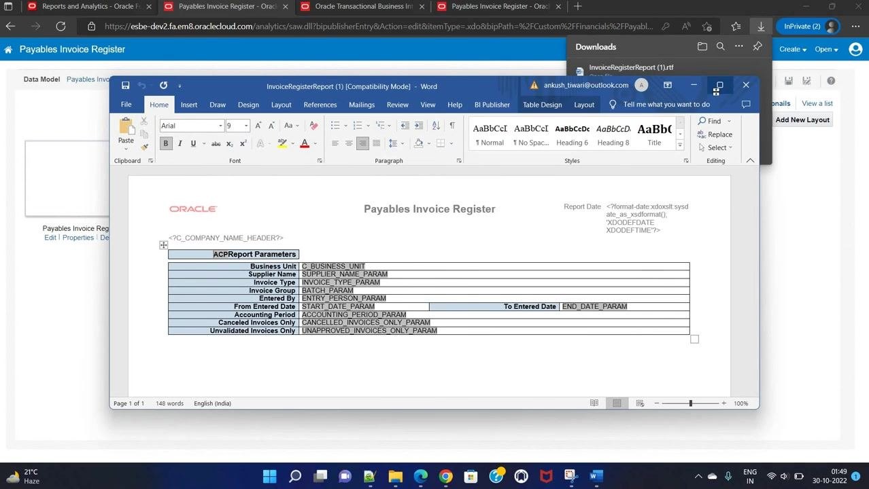This screenshot has width=869, height=489.
Task: Open text highlight color picker
Action: tap(292, 143)
